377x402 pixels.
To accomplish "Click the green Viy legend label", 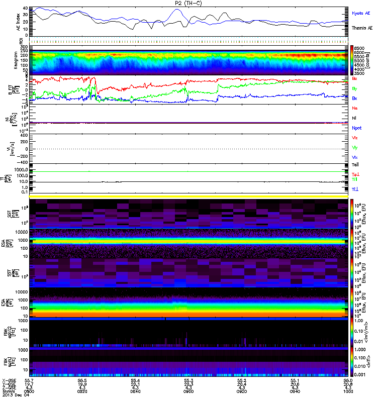I will tap(354, 148).
